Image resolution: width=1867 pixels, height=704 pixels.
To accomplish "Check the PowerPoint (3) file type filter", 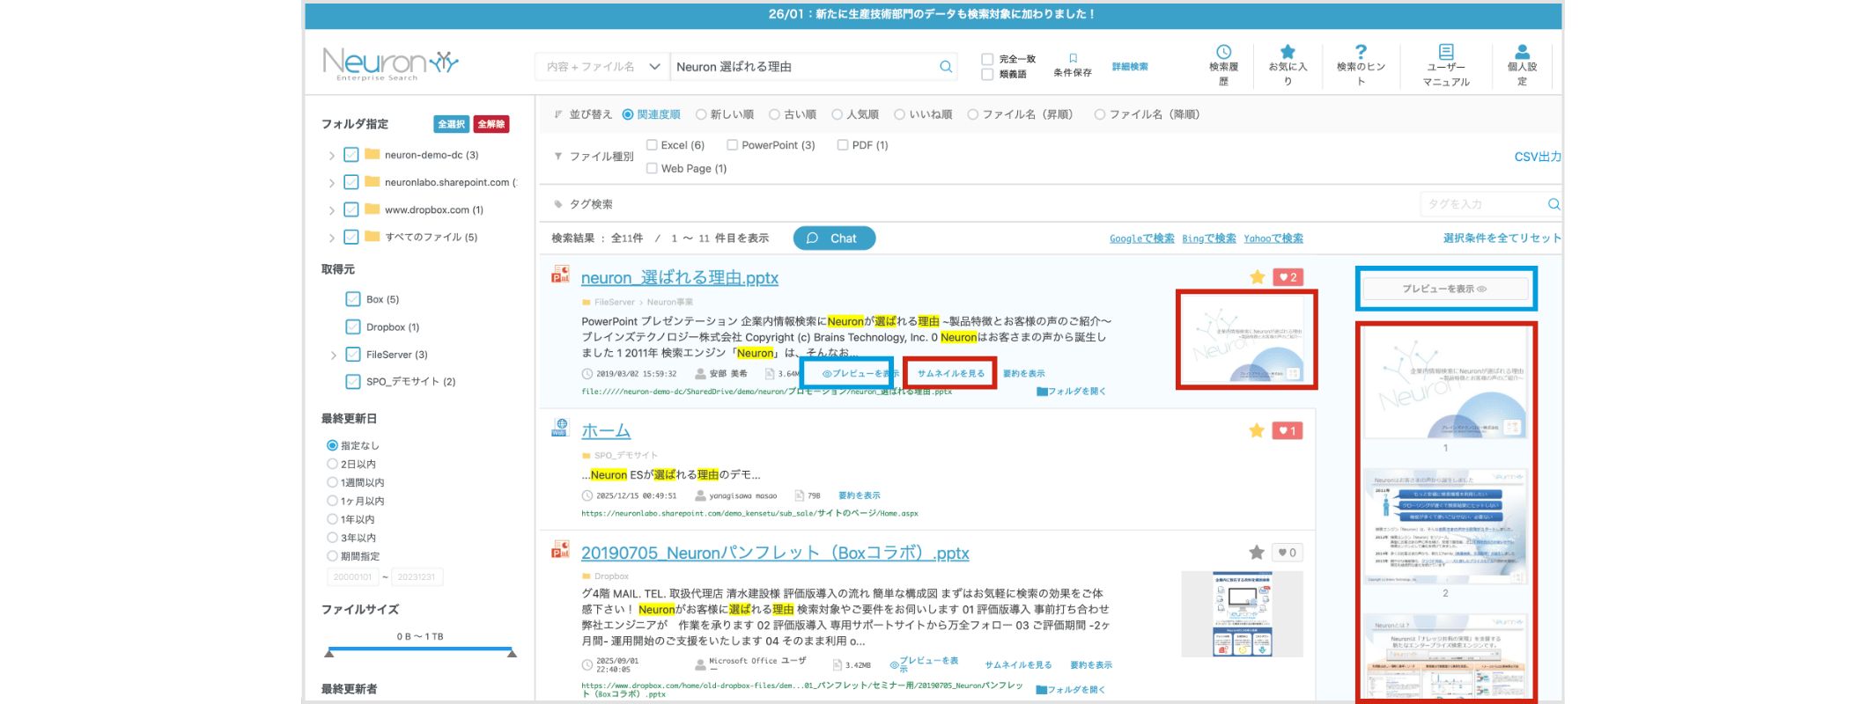I will click(732, 145).
